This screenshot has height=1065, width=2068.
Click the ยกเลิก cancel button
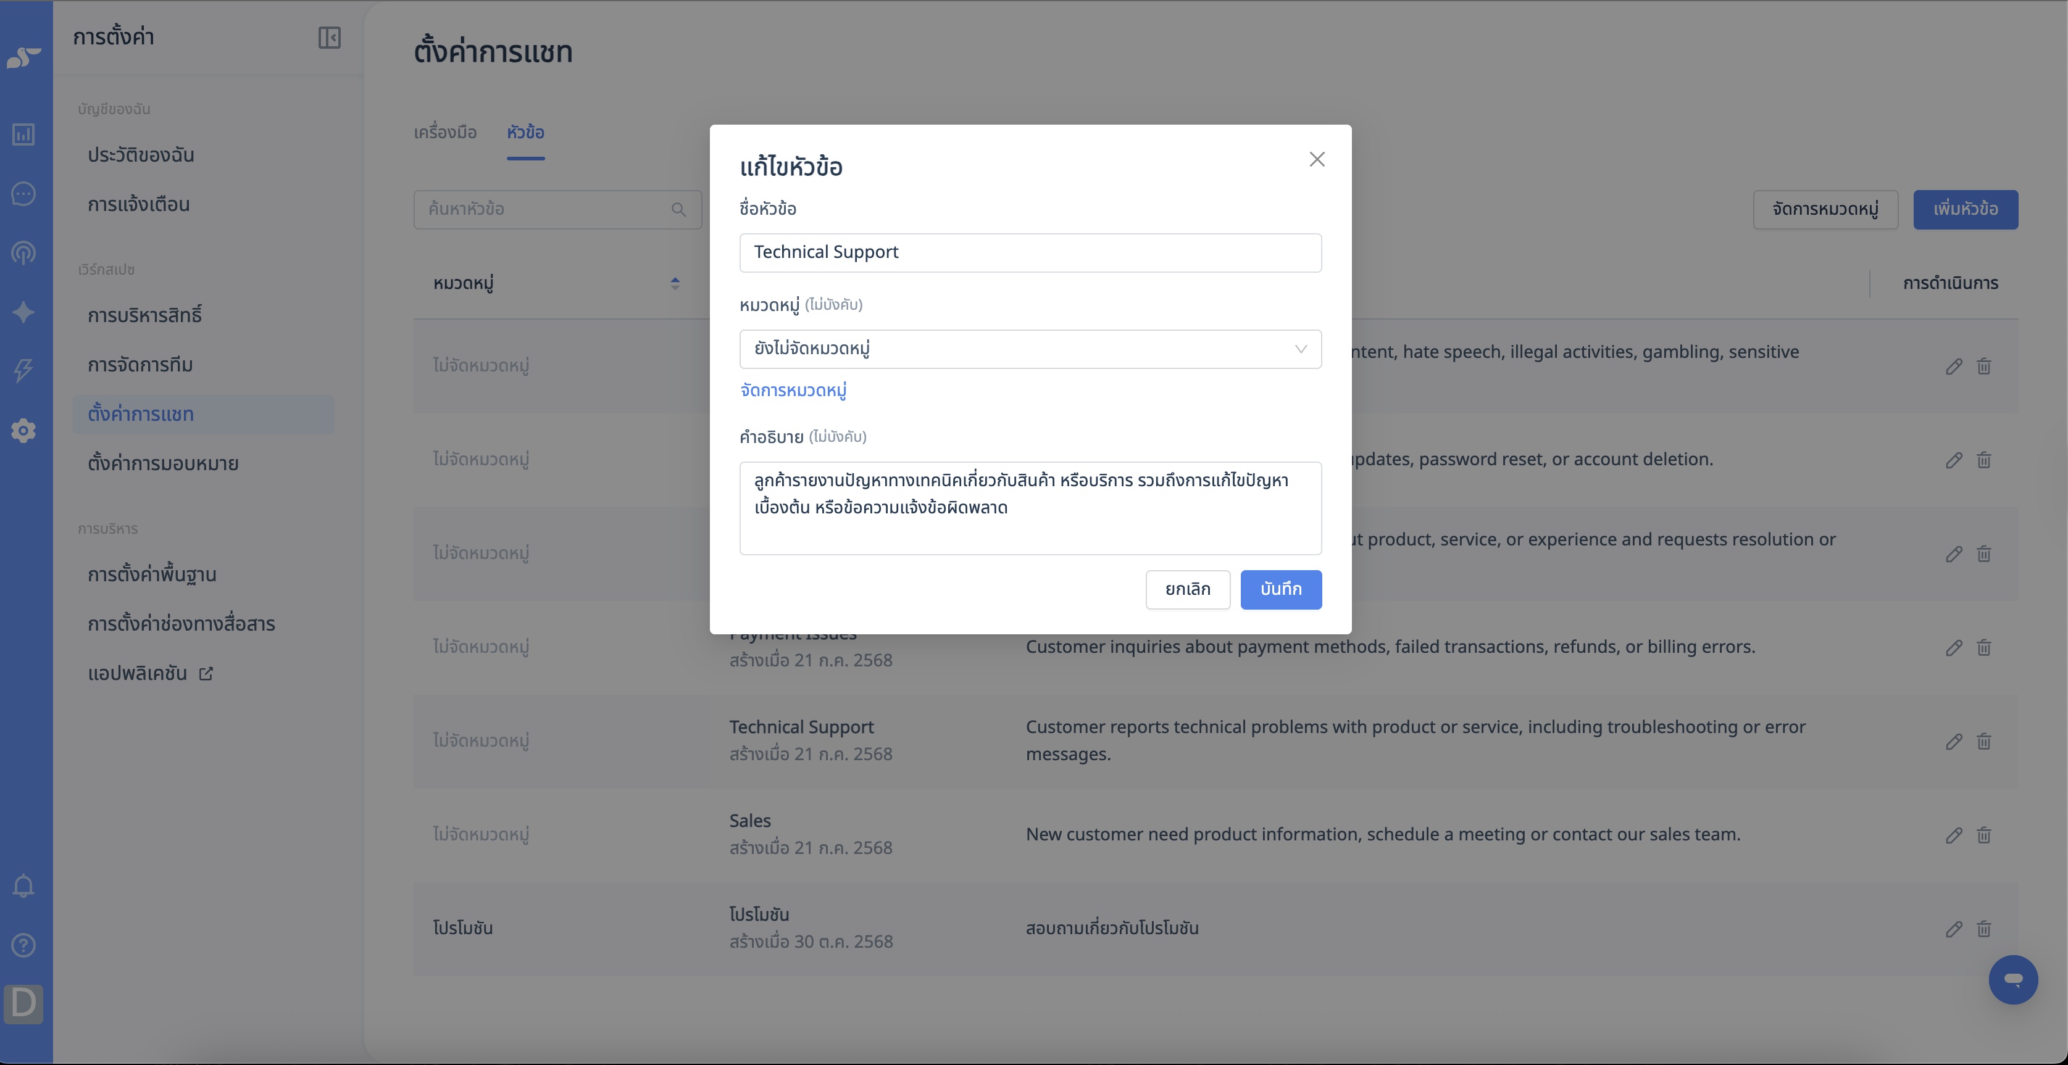pyautogui.click(x=1187, y=590)
